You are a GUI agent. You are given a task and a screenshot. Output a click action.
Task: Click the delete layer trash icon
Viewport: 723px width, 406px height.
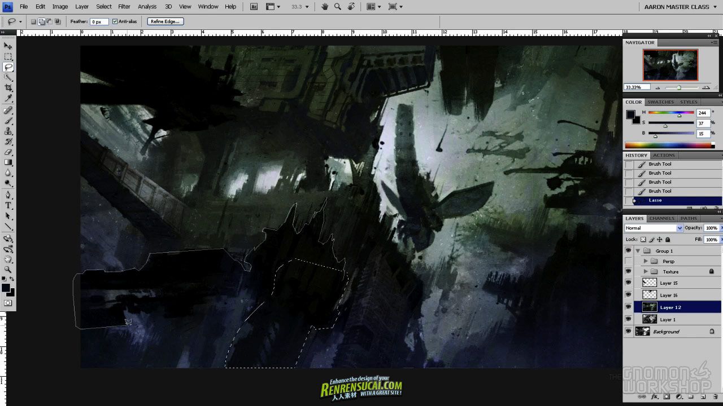click(715, 397)
